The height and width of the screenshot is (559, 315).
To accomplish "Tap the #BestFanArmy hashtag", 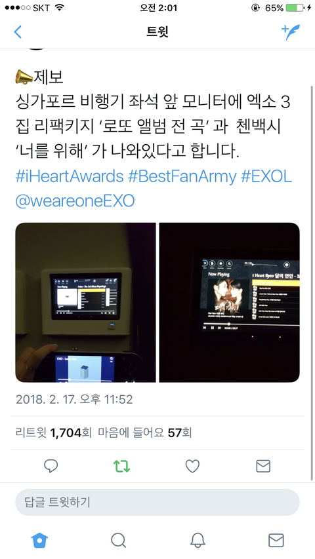I will click(x=182, y=176).
